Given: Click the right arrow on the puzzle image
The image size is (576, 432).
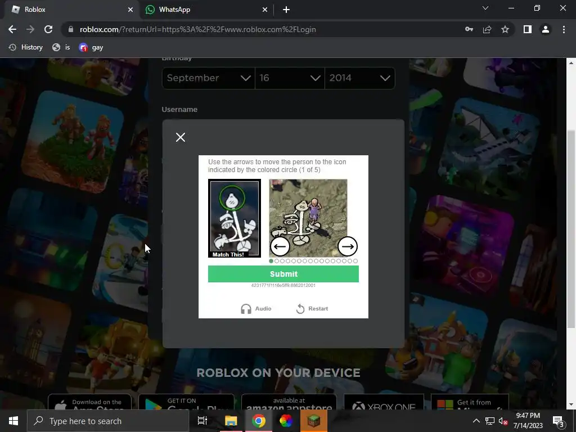Looking at the screenshot, I should 348,246.
